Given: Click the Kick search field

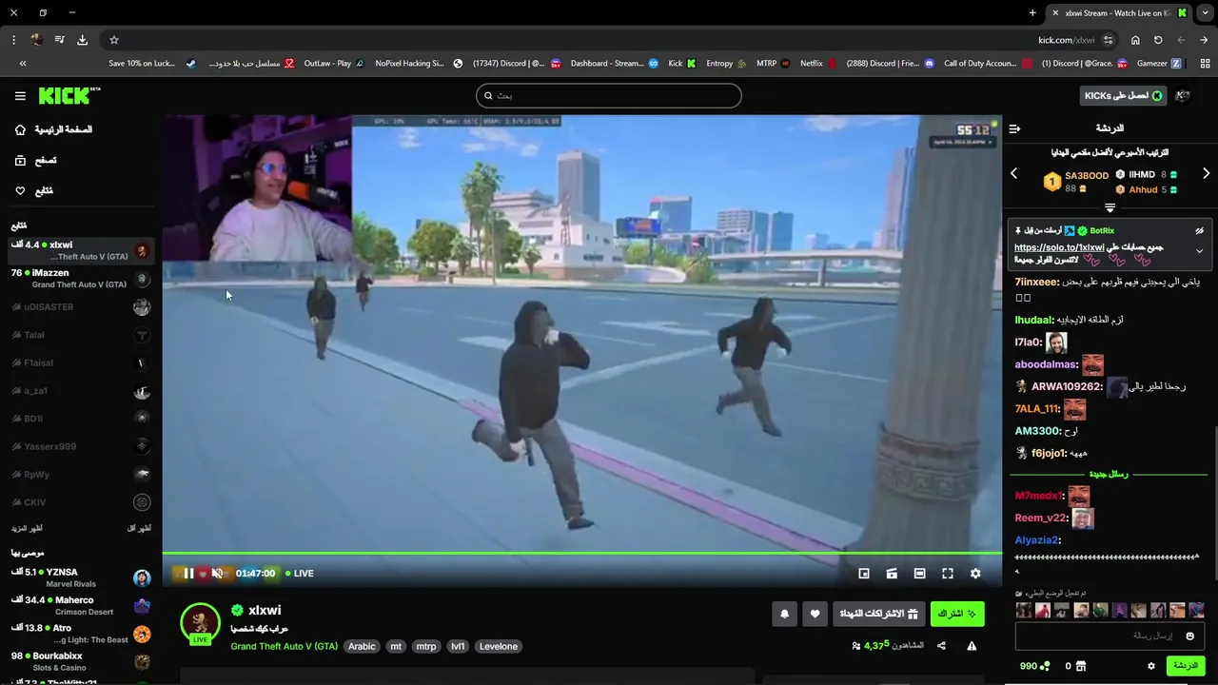Looking at the screenshot, I should [x=609, y=95].
